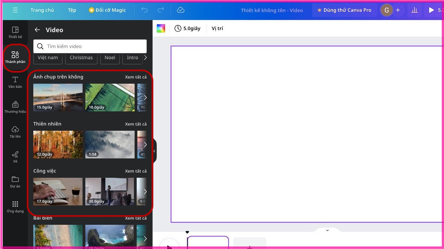
Task: Open the background color picker swatch
Action: click(x=161, y=28)
